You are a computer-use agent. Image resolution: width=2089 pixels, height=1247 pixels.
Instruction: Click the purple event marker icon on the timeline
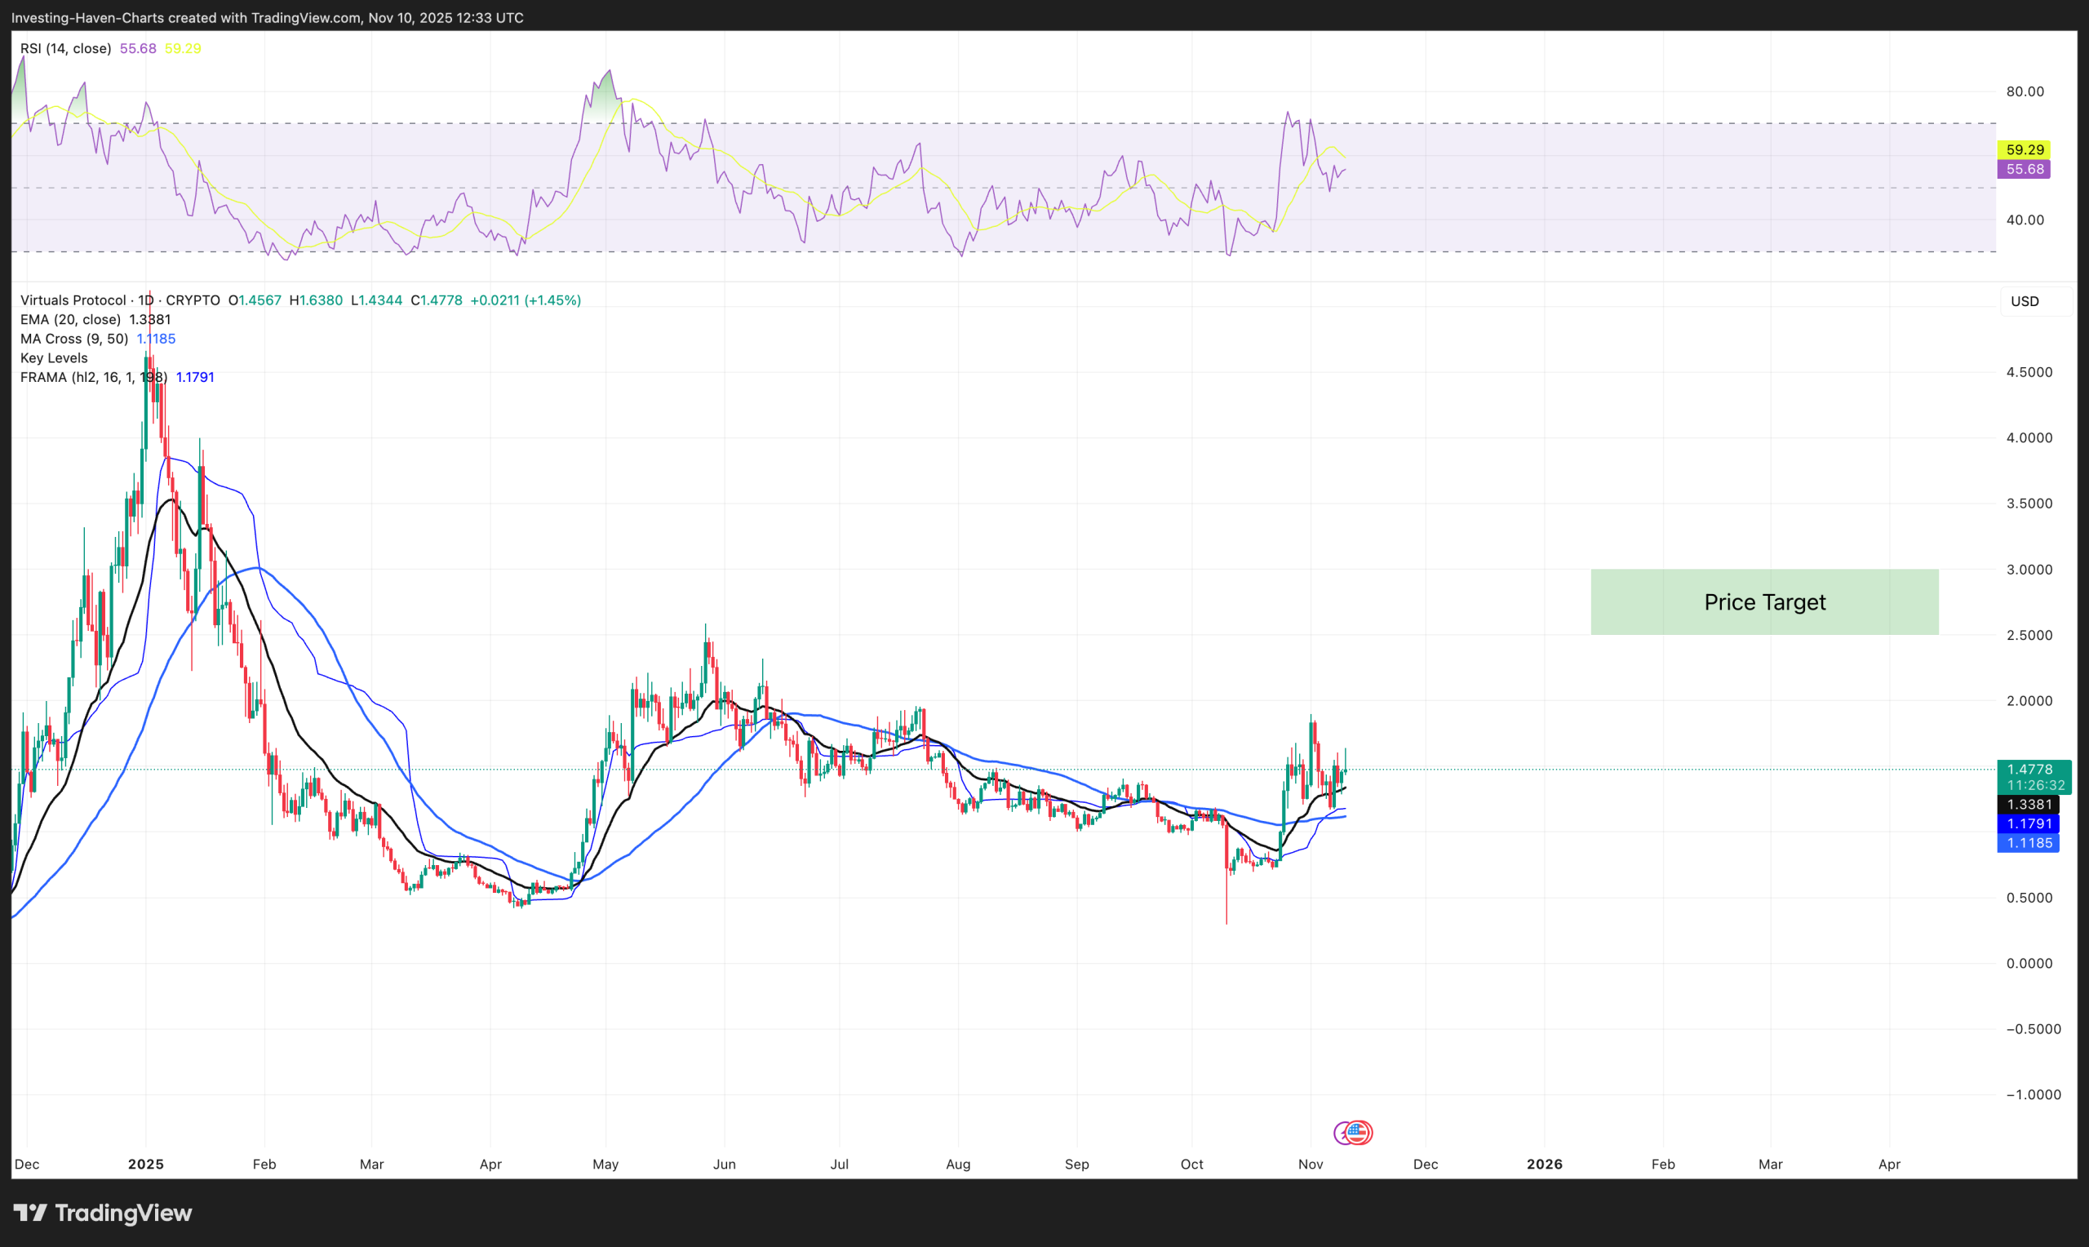click(1342, 1133)
